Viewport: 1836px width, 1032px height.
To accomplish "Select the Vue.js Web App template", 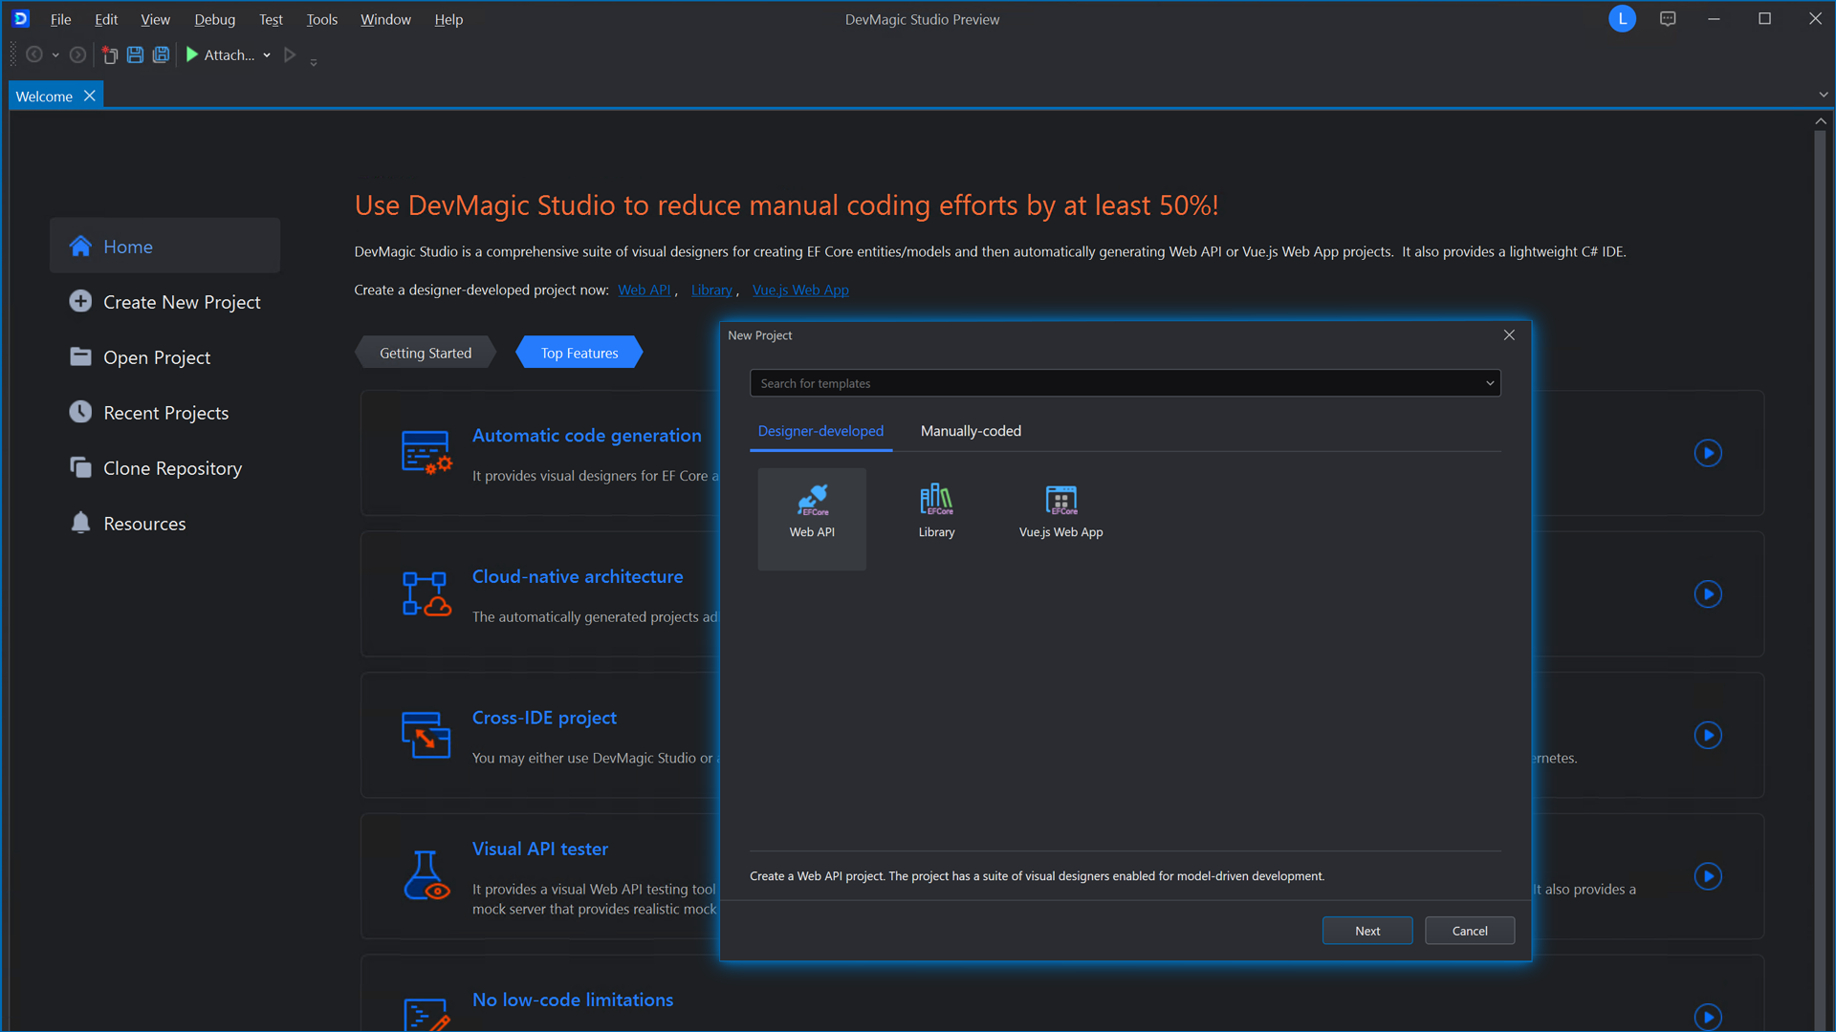I will [x=1060, y=519].
